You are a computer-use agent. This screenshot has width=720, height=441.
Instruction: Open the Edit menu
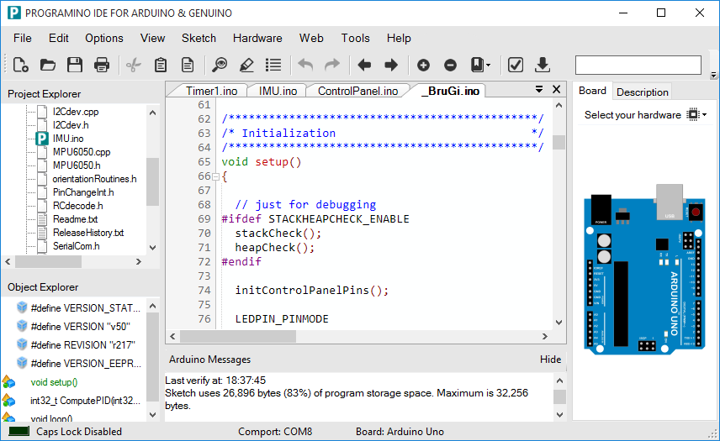[59, 38]
